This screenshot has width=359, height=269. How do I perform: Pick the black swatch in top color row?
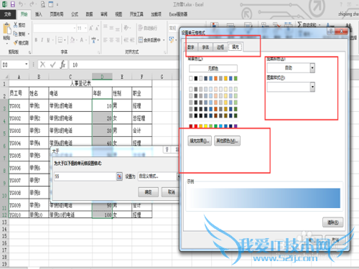196,78
